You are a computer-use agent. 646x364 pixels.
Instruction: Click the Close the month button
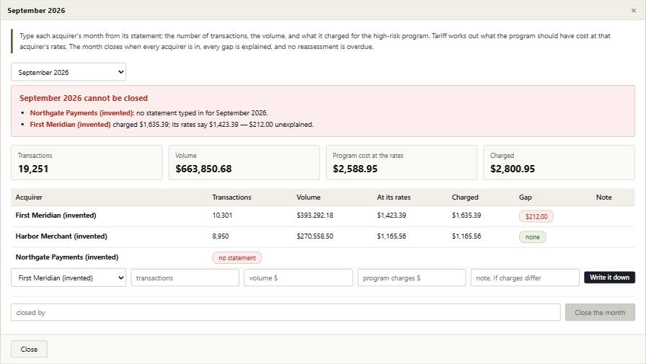point(600,312)
